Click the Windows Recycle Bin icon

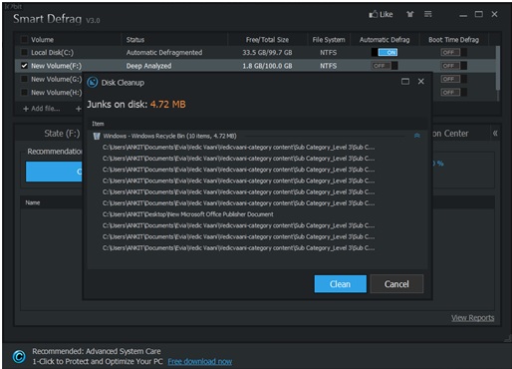(97, 136)
